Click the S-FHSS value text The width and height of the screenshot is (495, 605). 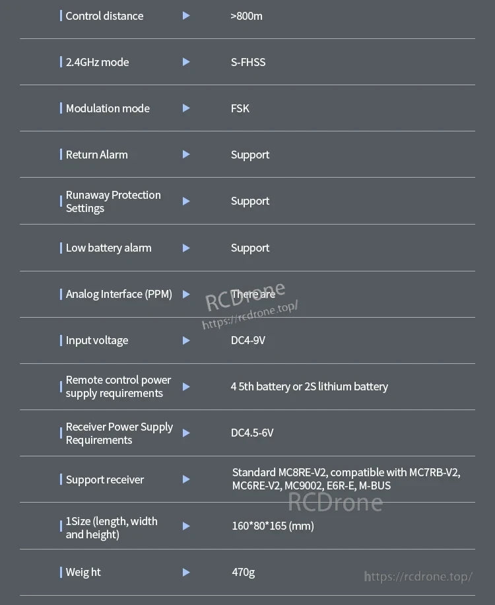(248, 62)
